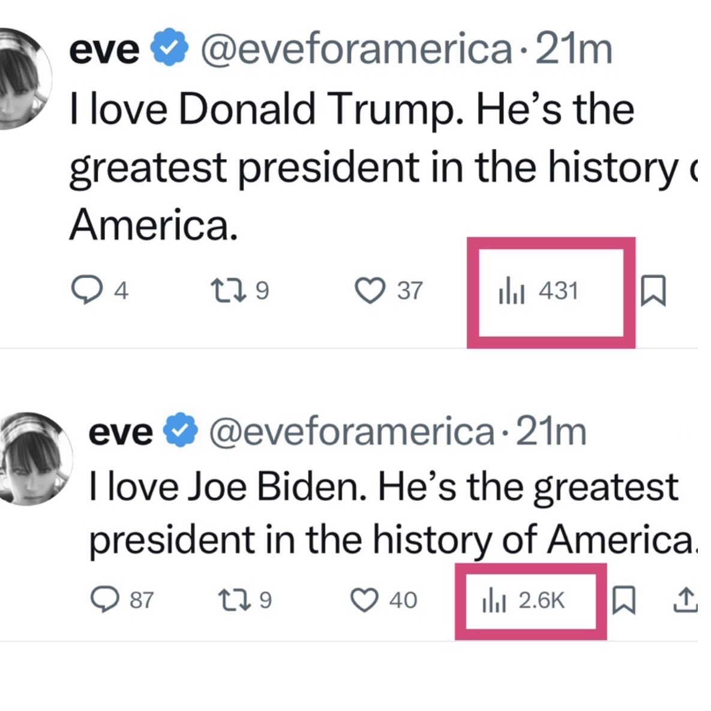This screenshot has height=711, width=711.
Task: Open the 21m timestamp on Biden tweet
Action: point(551,431)
